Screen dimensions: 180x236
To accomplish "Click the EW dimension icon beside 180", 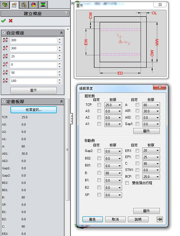I will pyautogui.click(x=5, y=81).
